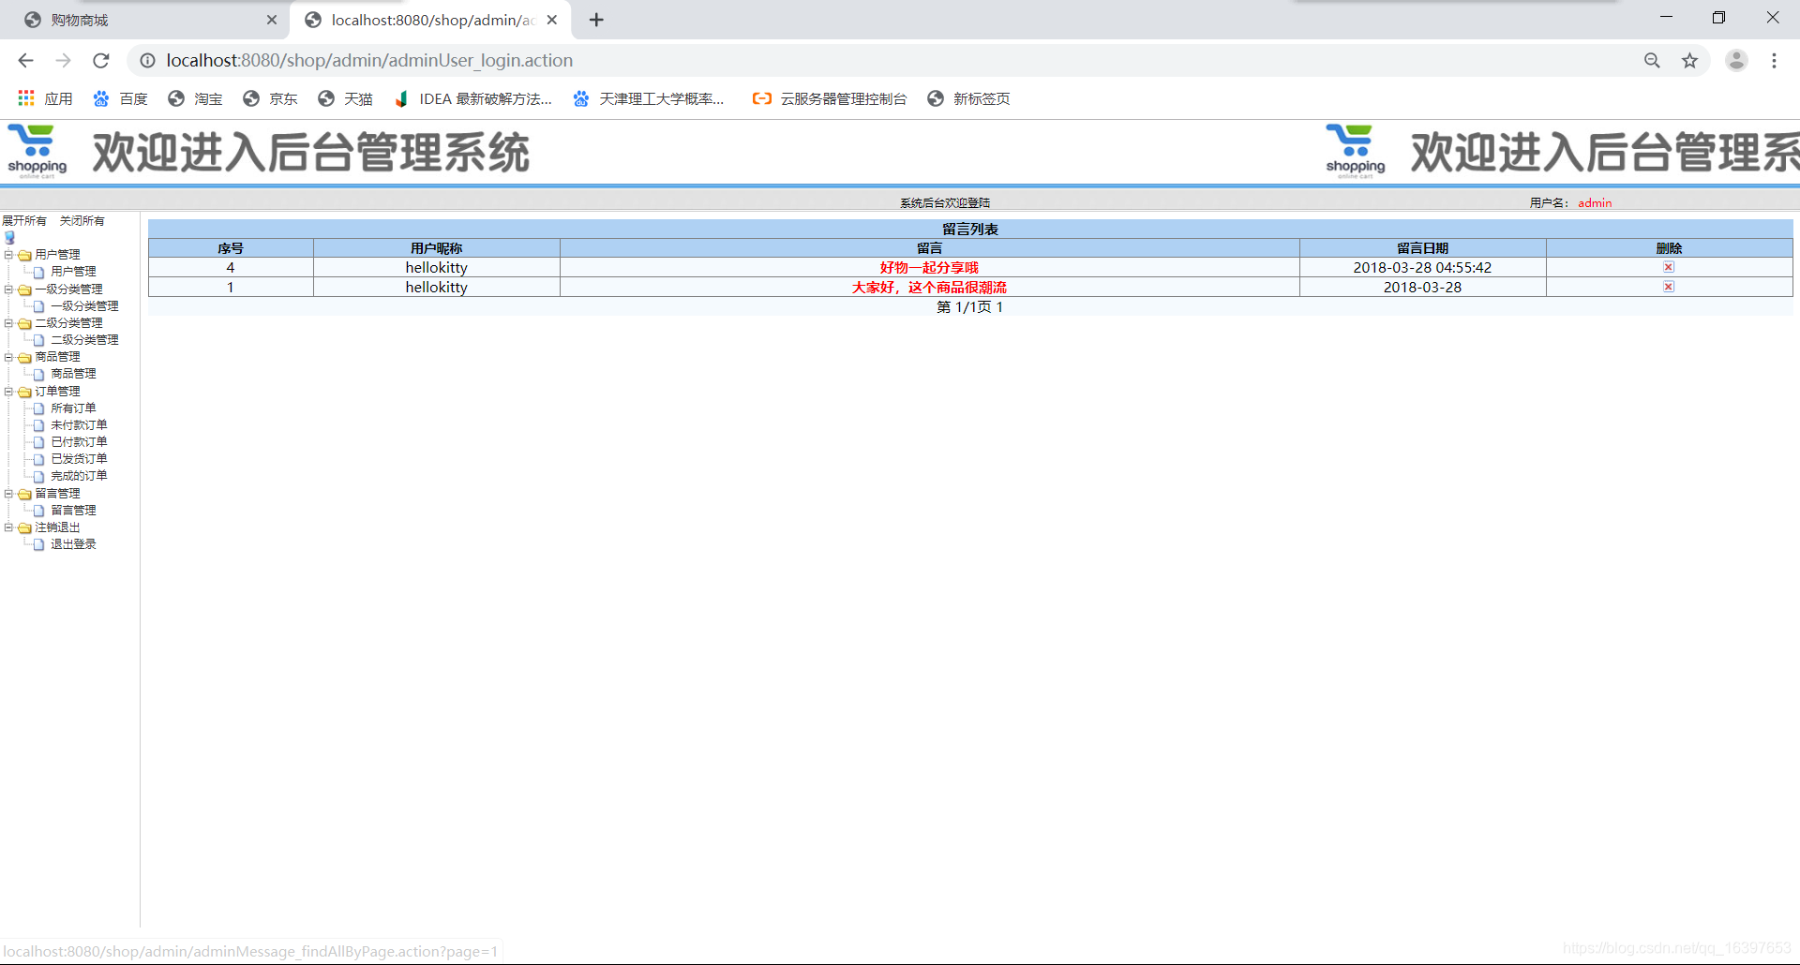Open the 完成的订单 tree item
The width and height of the screenshot is (1800, 965).
coord(79,476)
